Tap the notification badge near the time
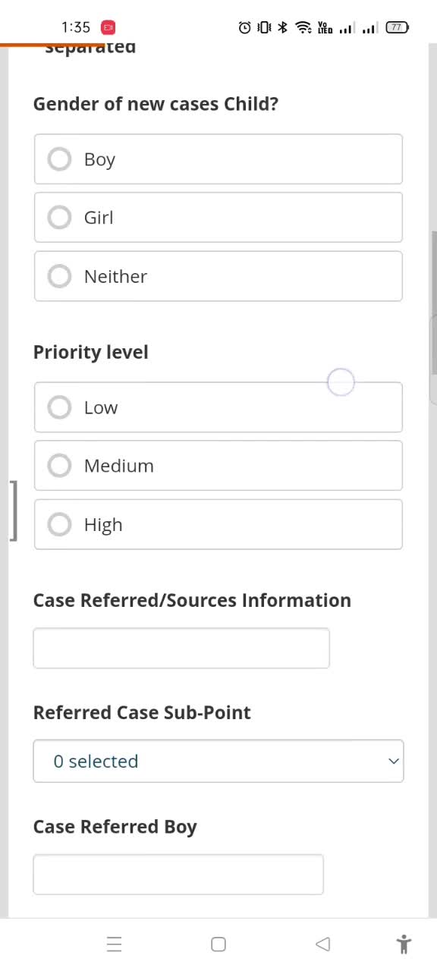The image size is (437, 971). pos(108,27)
